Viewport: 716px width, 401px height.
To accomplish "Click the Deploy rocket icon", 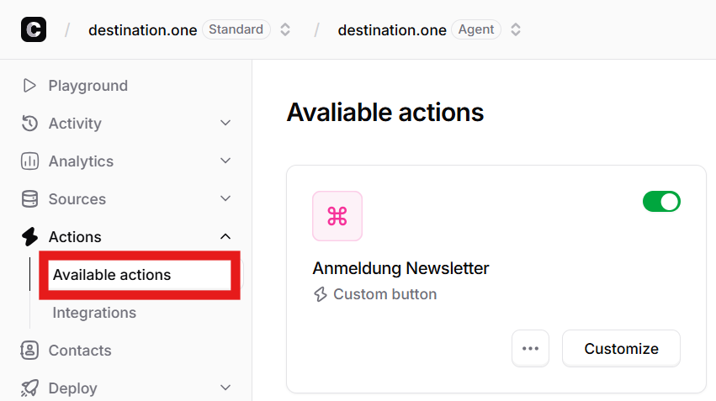I will coord(29,388).
